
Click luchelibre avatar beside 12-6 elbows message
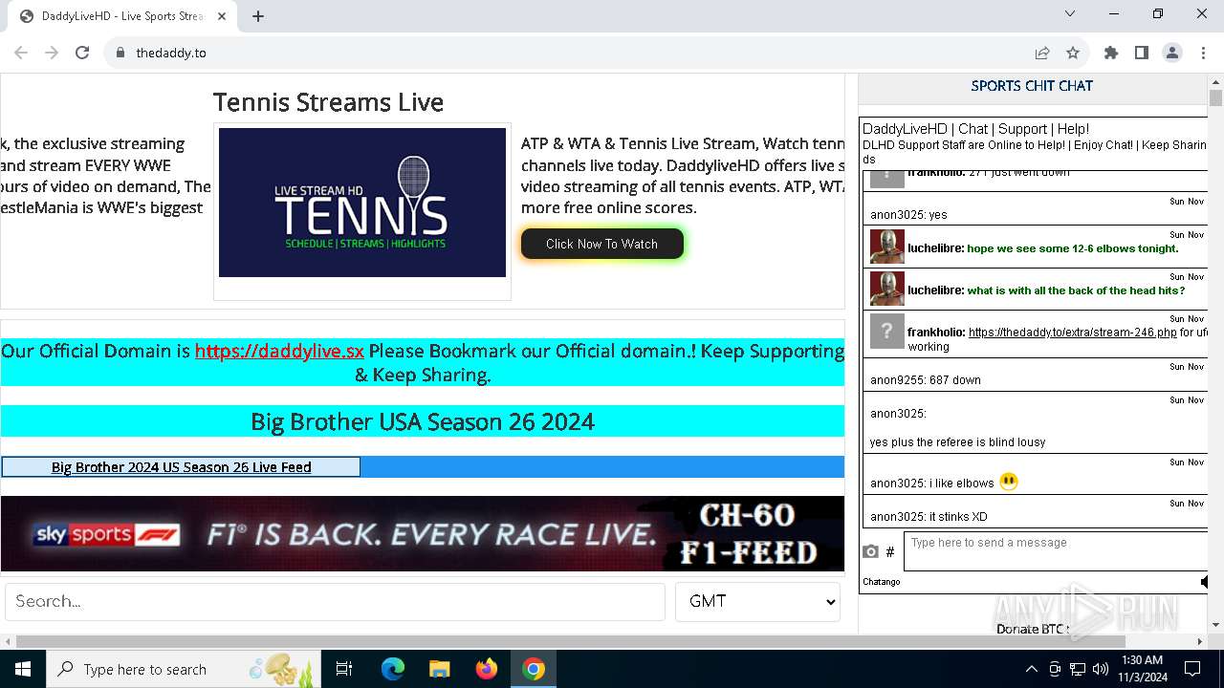click(886, 247)
